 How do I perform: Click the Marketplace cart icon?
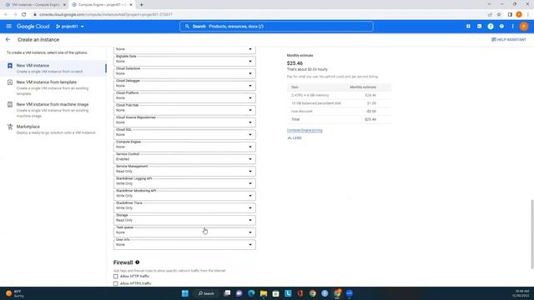coord(10,127)
